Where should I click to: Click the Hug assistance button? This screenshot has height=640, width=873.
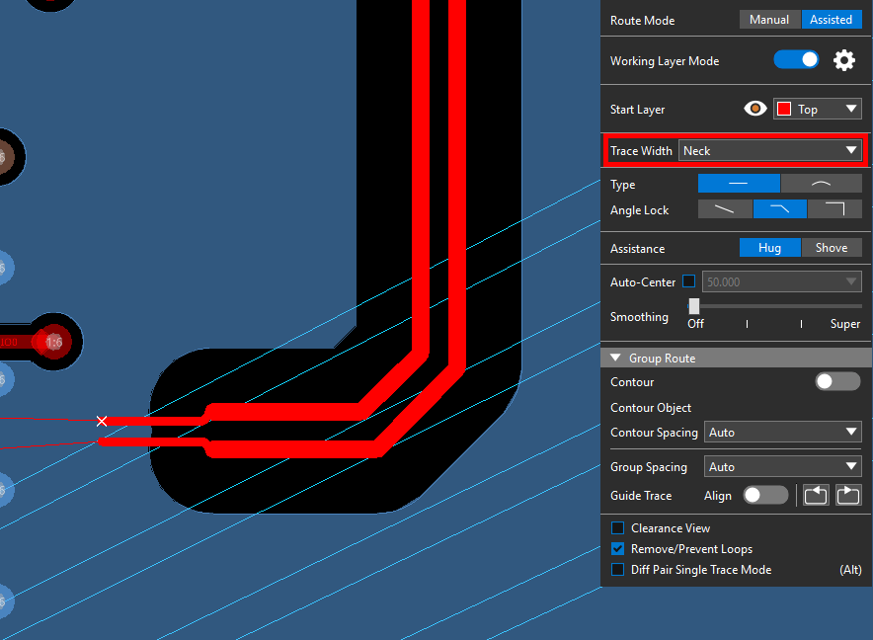tap(770, 248)
